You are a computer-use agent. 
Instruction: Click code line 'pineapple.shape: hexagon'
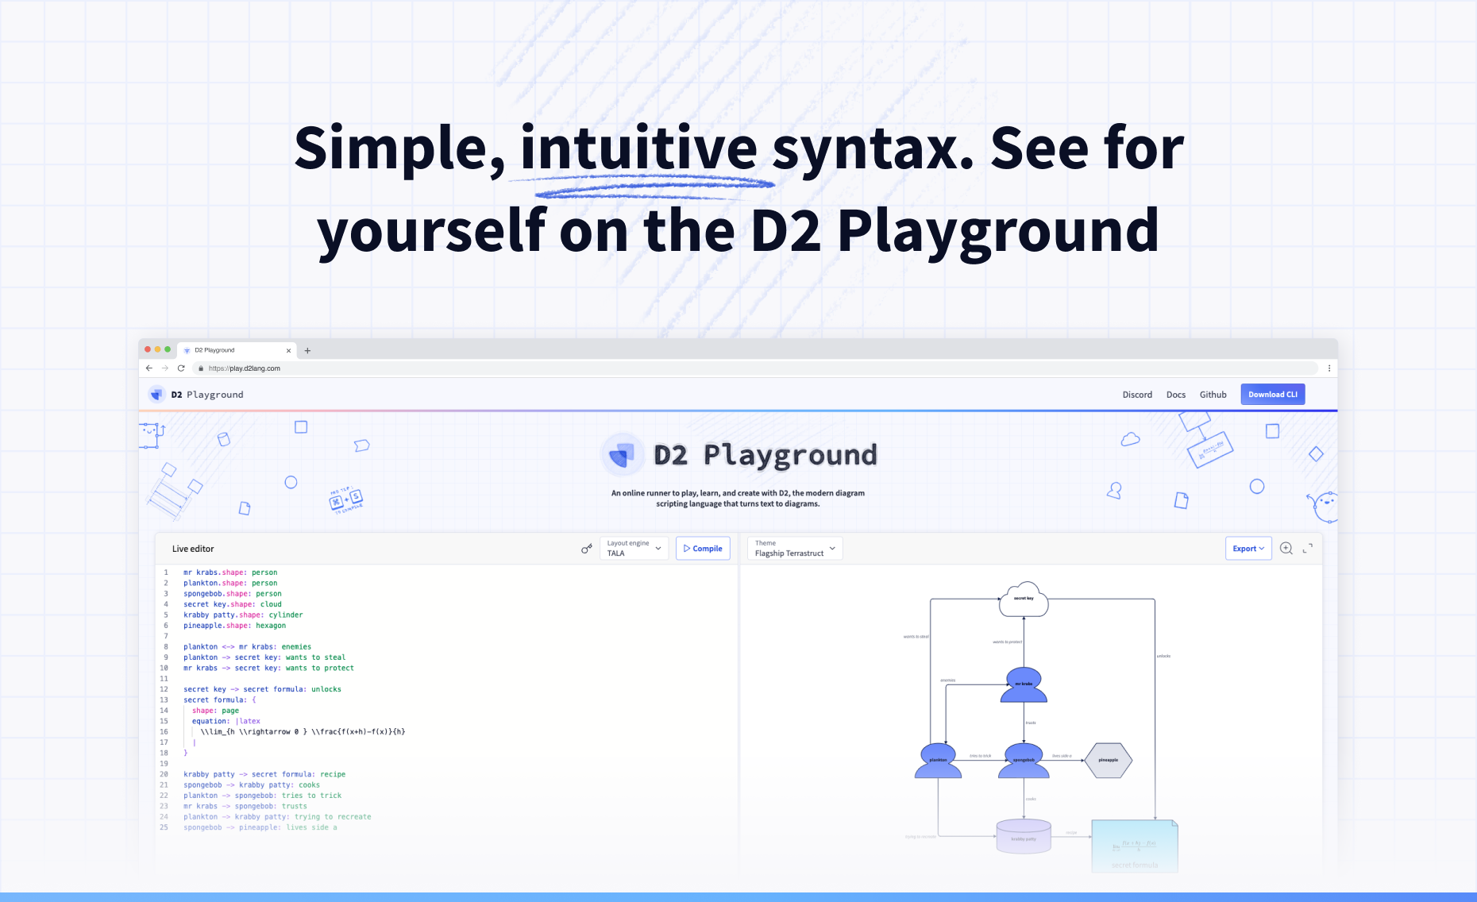[234, 626]
